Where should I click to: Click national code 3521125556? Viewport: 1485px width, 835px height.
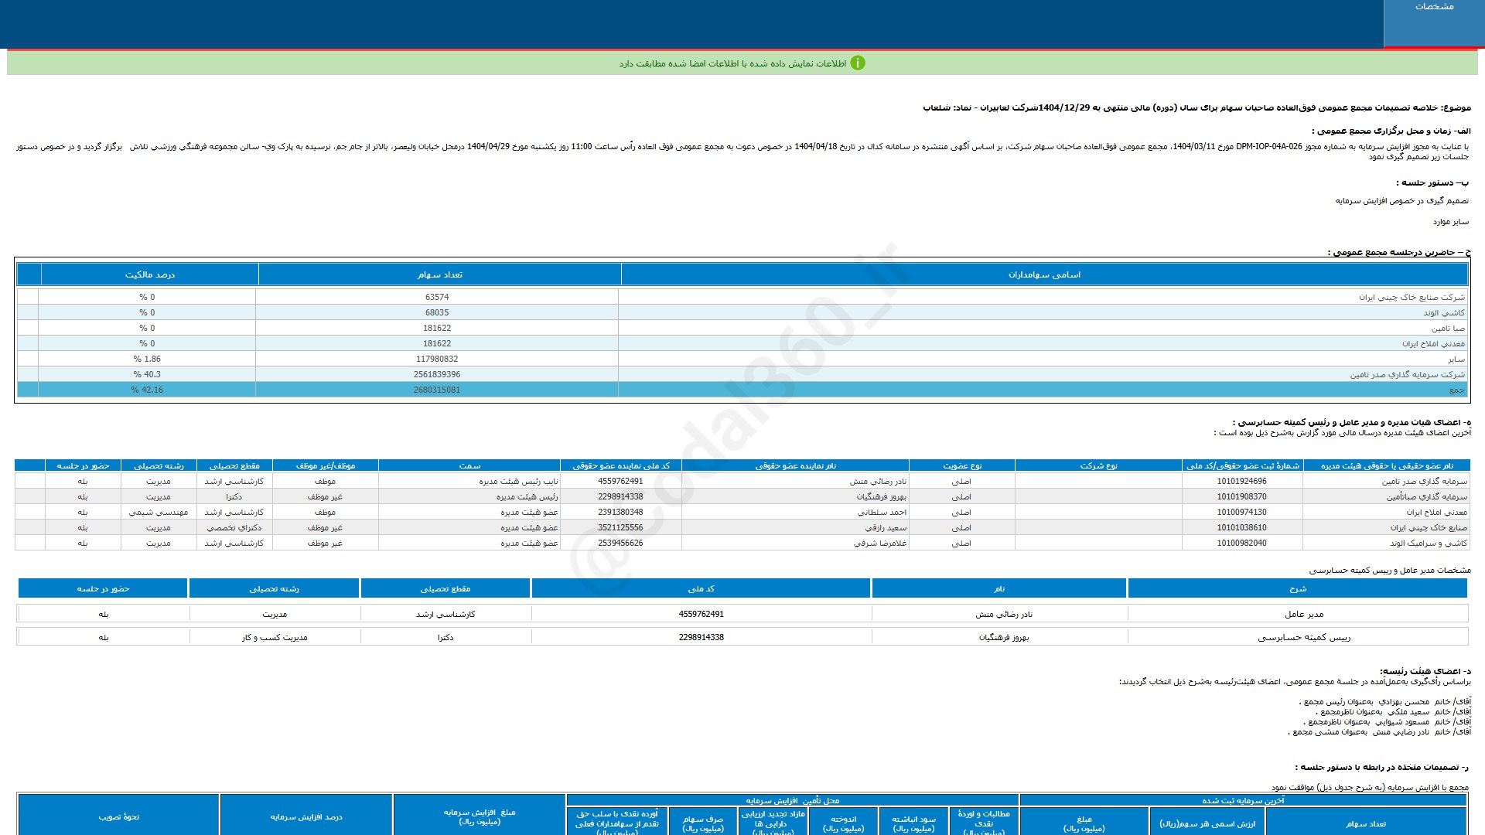click(620, 527)
